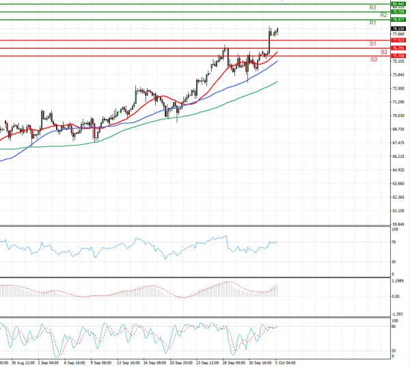Click the R1 resistance label

[x=372, y=23]
